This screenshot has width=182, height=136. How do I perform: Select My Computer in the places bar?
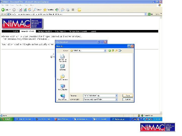(63, 87)
